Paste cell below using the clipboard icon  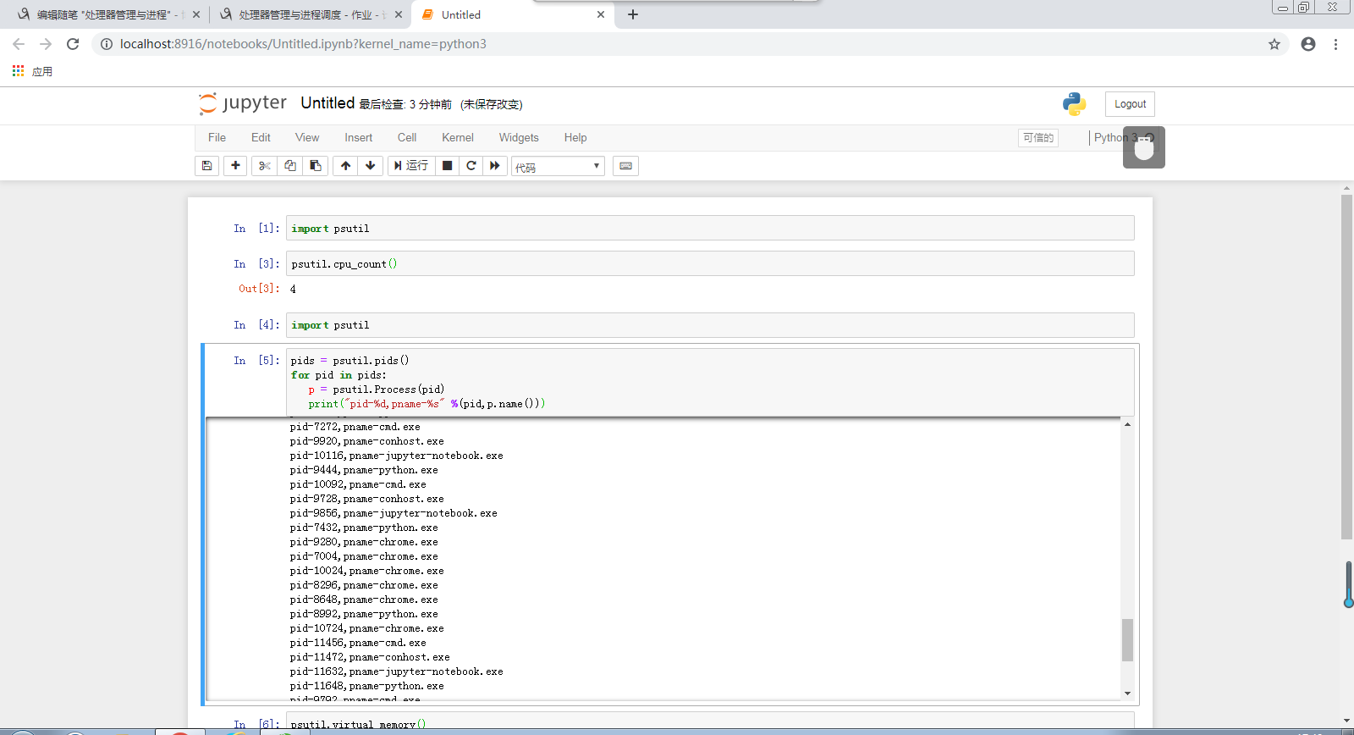316,166
